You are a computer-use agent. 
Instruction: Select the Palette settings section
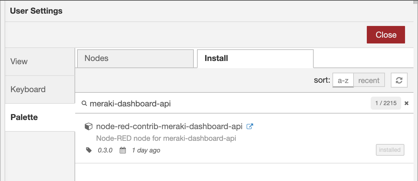[40, 117]
